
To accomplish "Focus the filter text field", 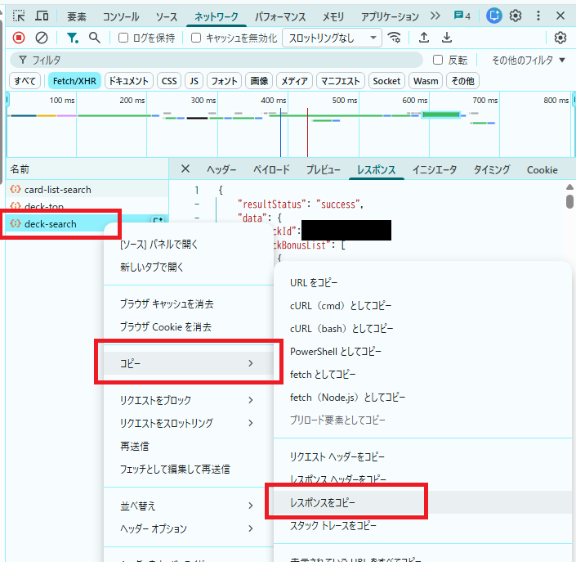I will [217, 60].
